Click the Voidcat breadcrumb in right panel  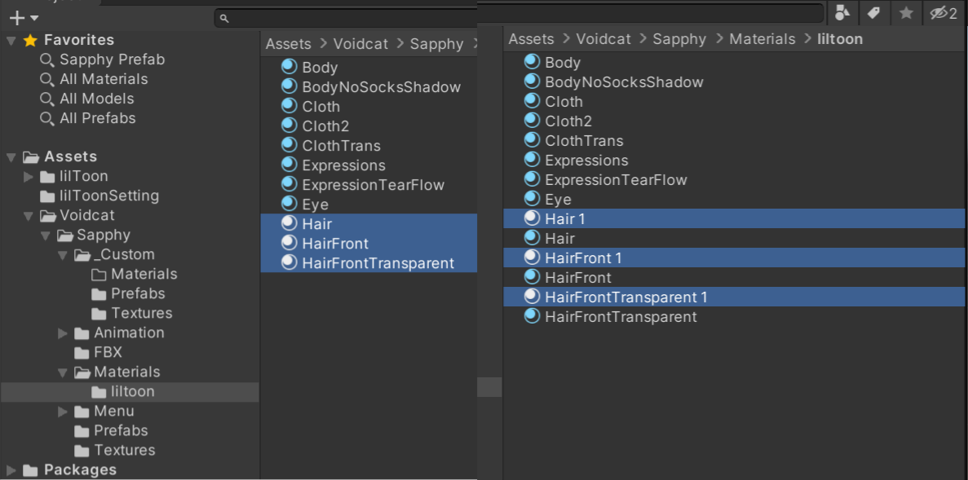(603, 39)
